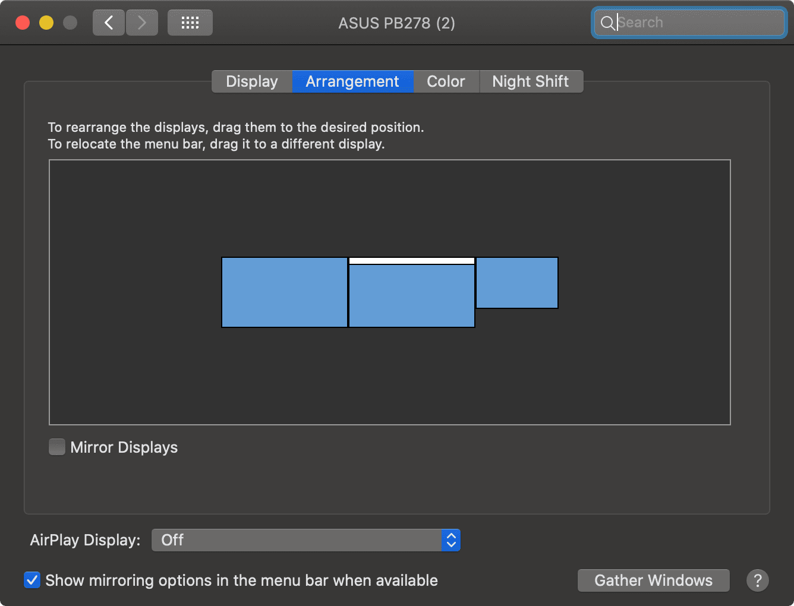Switch to the Display tab
Viewport: 794px width, 606px height.
tap(252, 81)
